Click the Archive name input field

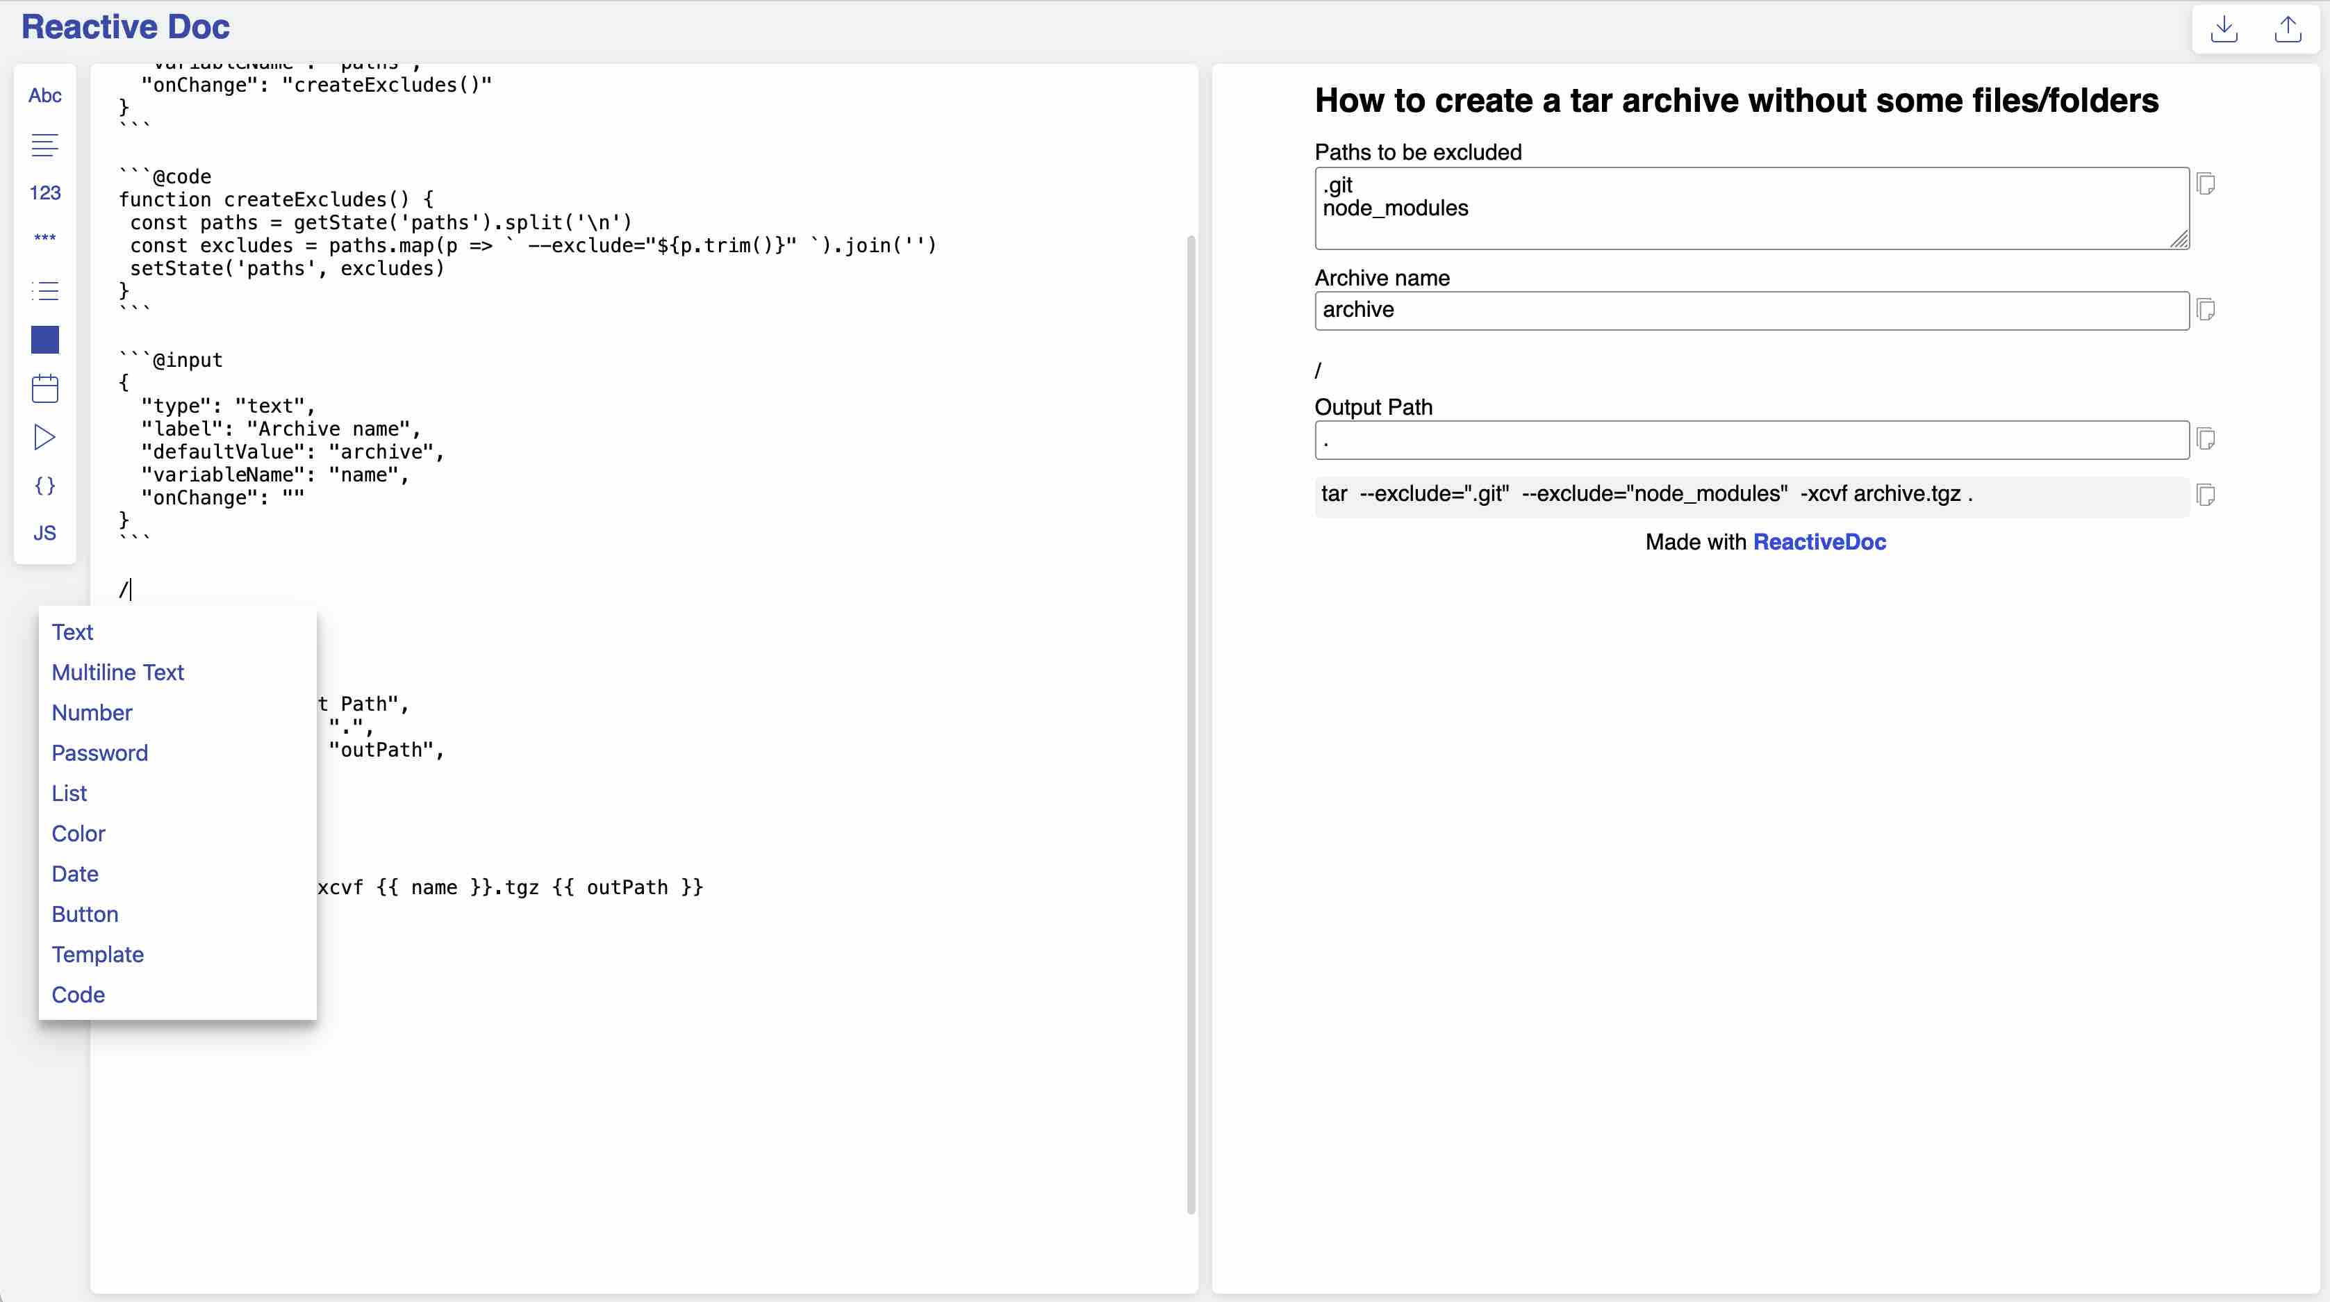[x=1751, y=311]
